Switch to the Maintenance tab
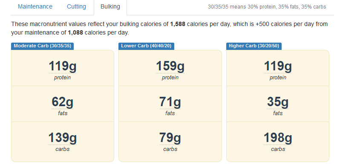 (35, 6)
